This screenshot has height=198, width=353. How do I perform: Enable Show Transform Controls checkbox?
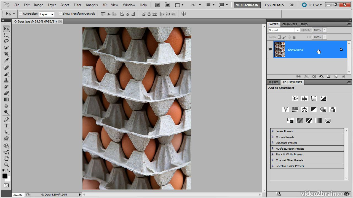click(61, 14)
